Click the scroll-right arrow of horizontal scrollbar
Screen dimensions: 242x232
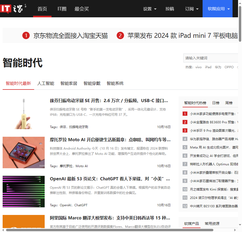pos(235,230)
